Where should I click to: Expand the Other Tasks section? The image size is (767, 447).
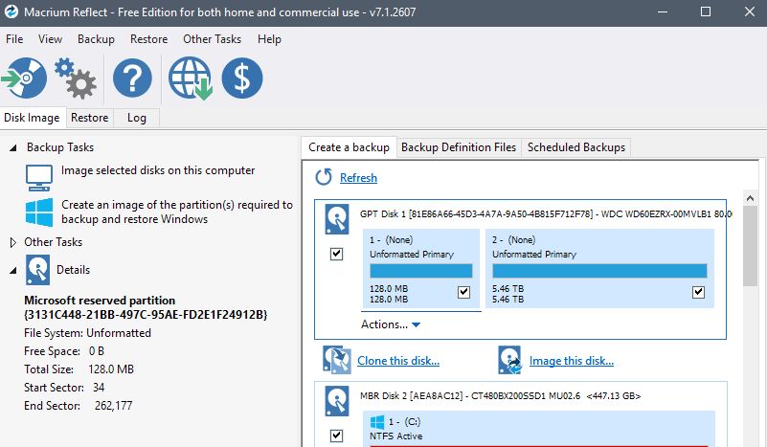pyautogui.click(x=13, y=242)
